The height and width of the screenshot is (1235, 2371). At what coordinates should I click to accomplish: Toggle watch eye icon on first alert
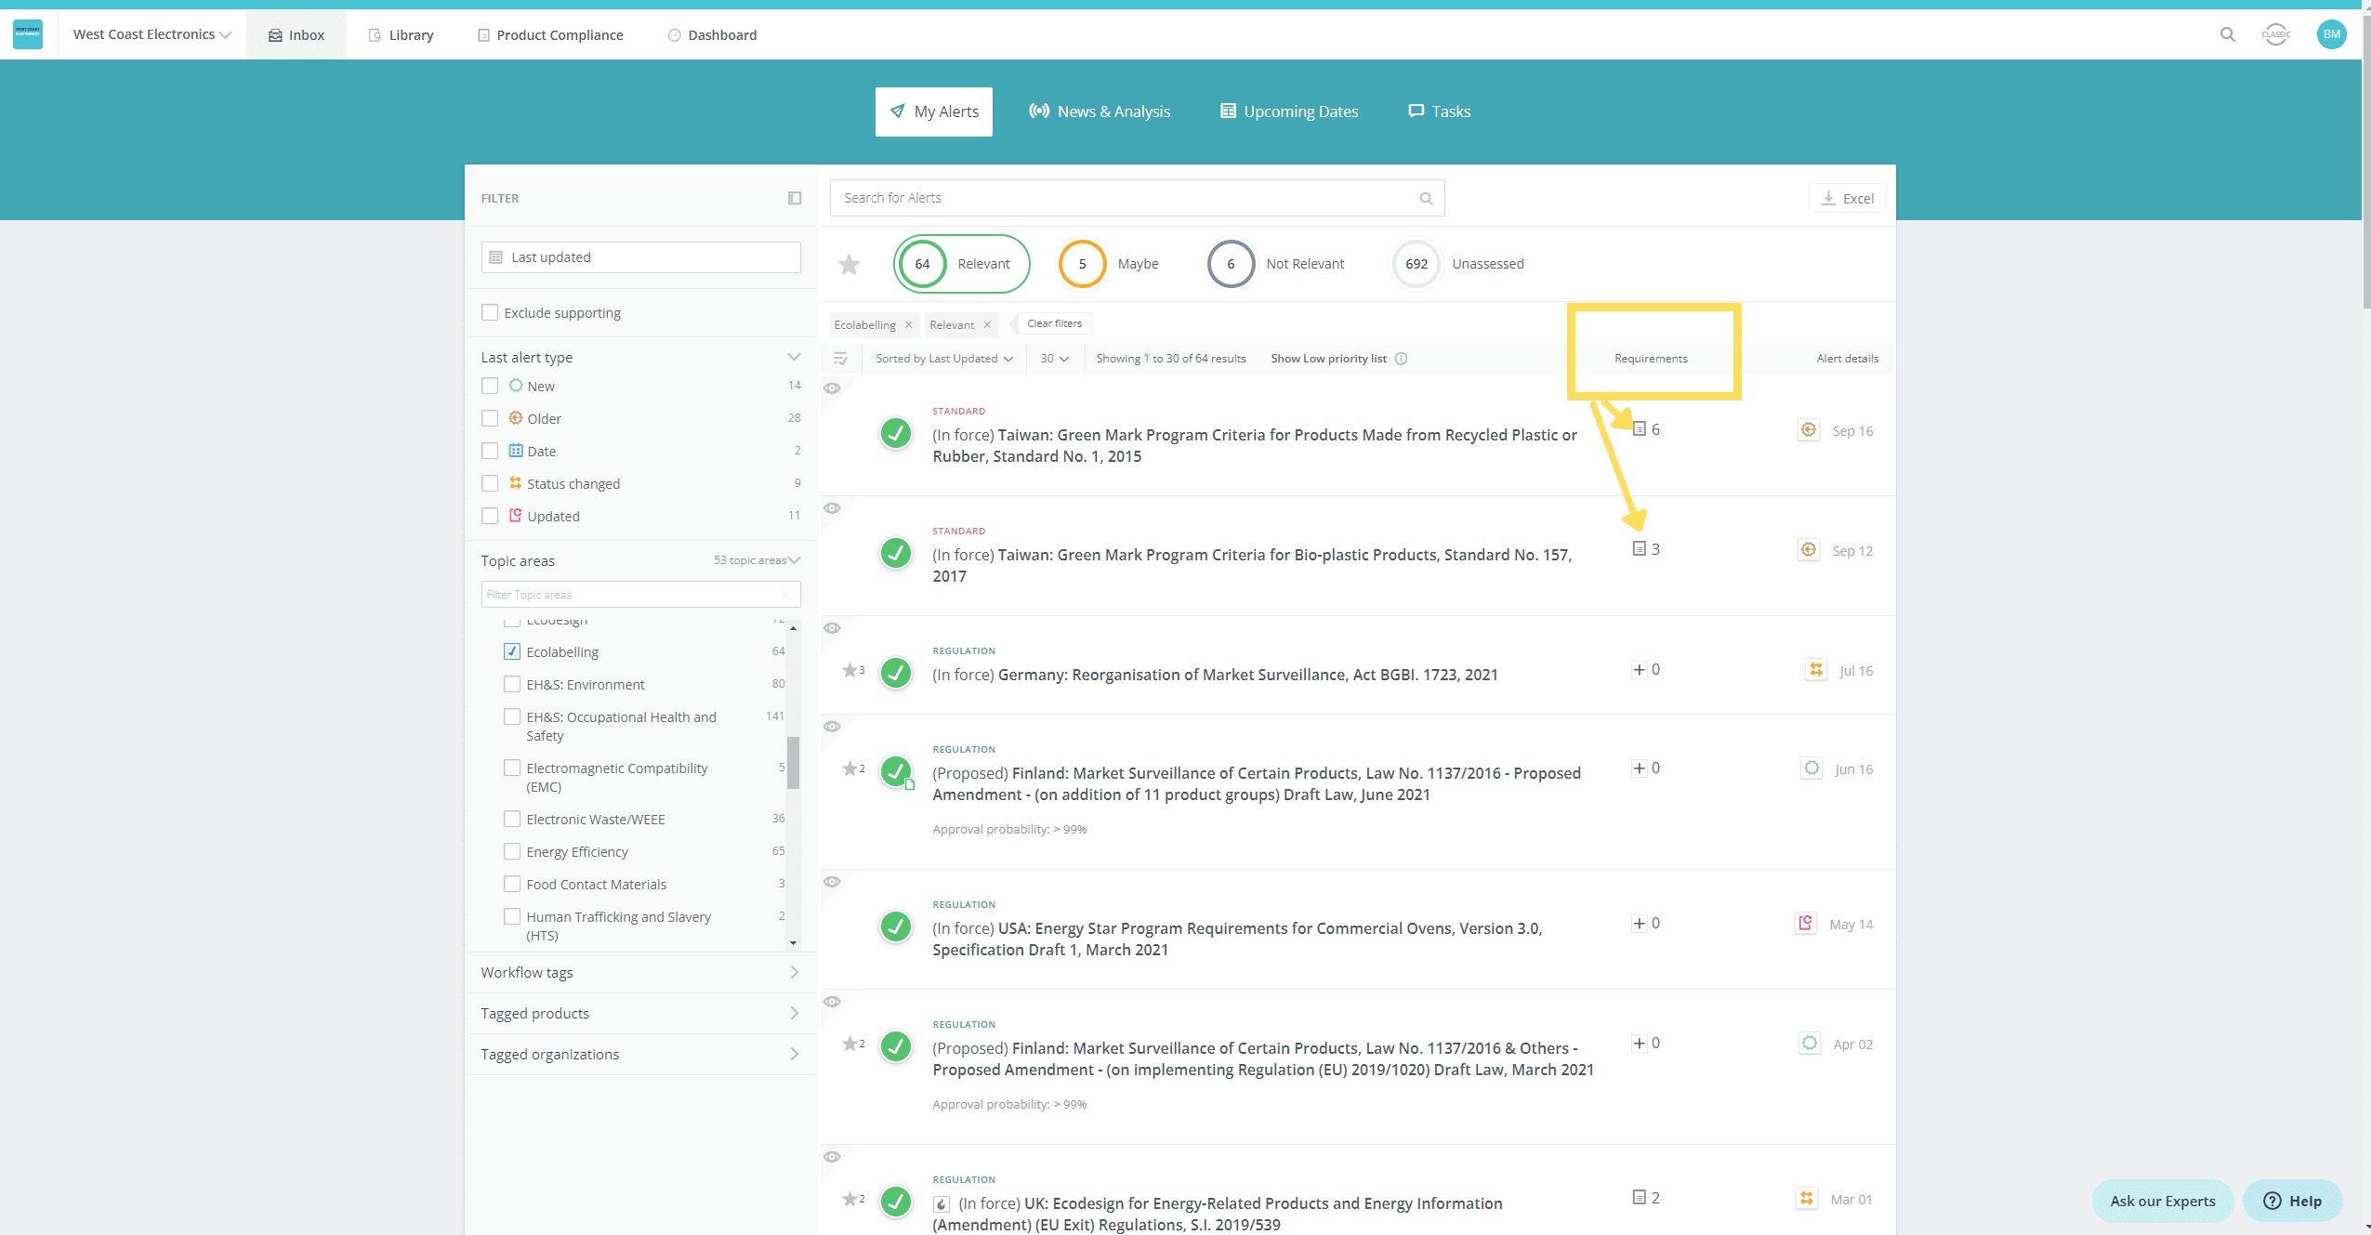(x=832, y=388)
